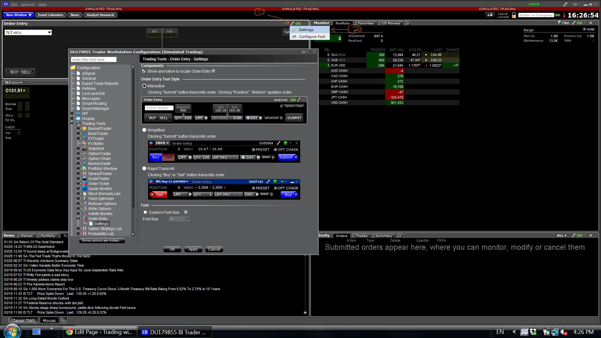
Task: Click the volume icon in system tray
Action: (564, 332)
